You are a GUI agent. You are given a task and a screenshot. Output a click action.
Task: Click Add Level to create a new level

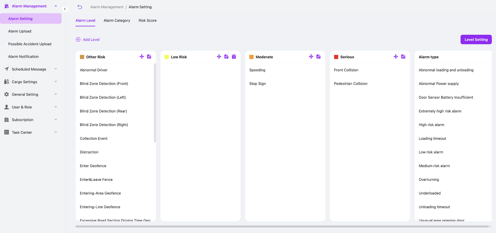87,39
